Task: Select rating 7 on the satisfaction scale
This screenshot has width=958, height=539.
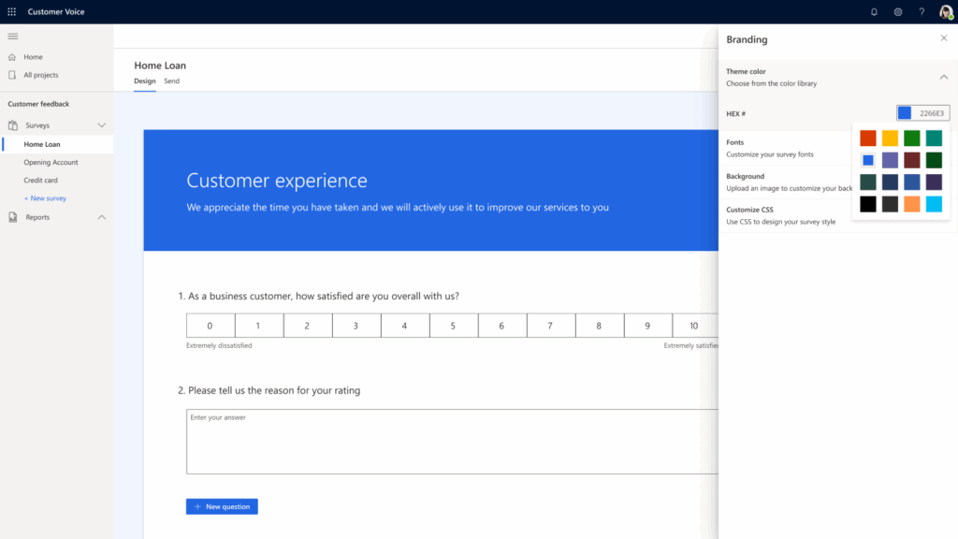Action: pos(550,326)
